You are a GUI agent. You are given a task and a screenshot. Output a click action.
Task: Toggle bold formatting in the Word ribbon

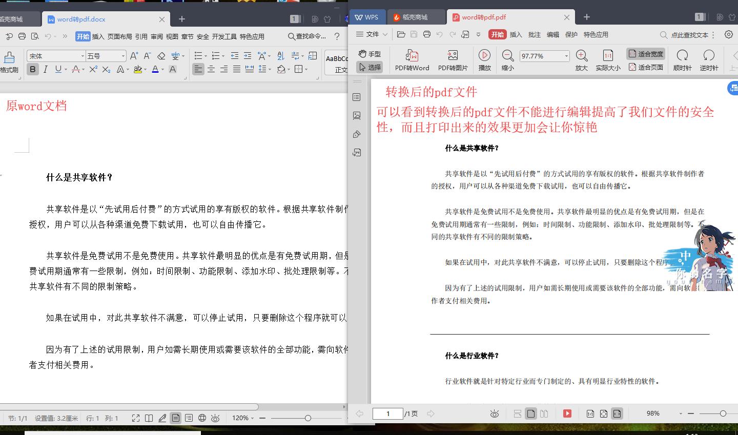coord(32,69)
